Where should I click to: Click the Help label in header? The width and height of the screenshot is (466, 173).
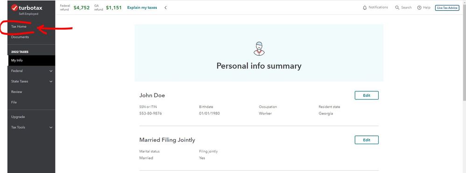point(426,8)
